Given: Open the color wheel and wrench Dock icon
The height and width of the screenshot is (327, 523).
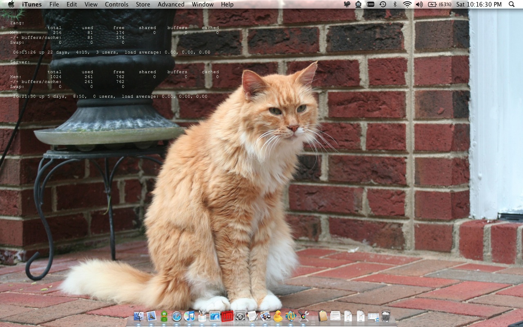Looking at the screenshot, I should [x=303, y=316].
